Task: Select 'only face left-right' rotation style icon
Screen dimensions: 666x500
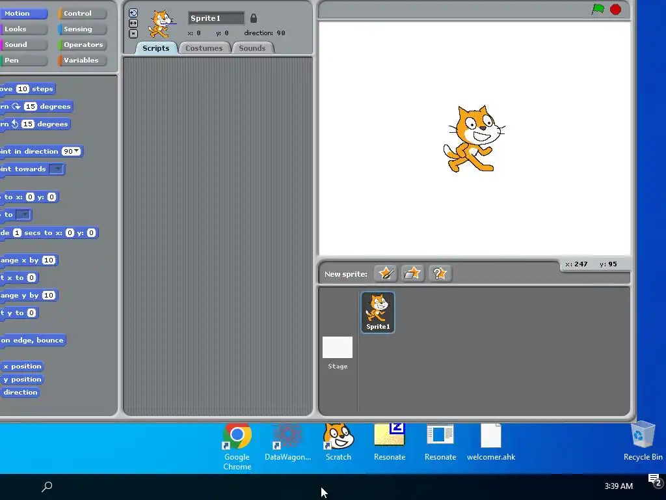Action: (133, 23)
